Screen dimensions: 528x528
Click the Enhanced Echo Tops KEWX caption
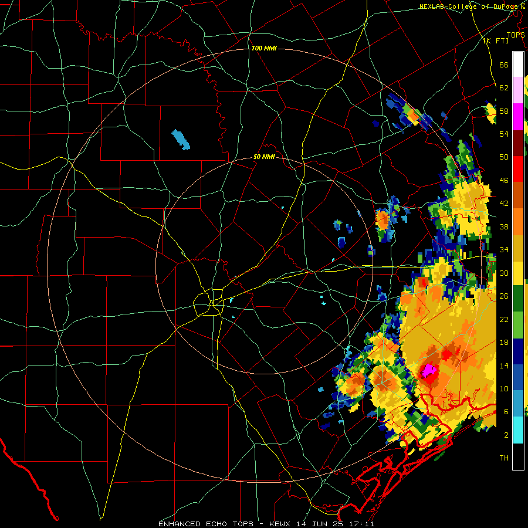tap(266, 524)
